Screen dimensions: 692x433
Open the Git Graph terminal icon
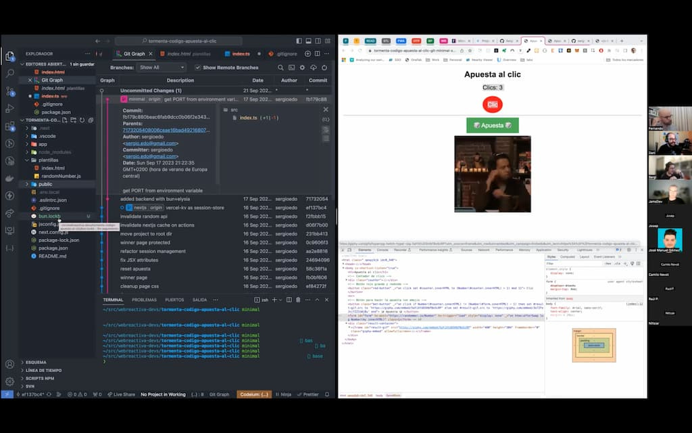(x=292, y=68)
